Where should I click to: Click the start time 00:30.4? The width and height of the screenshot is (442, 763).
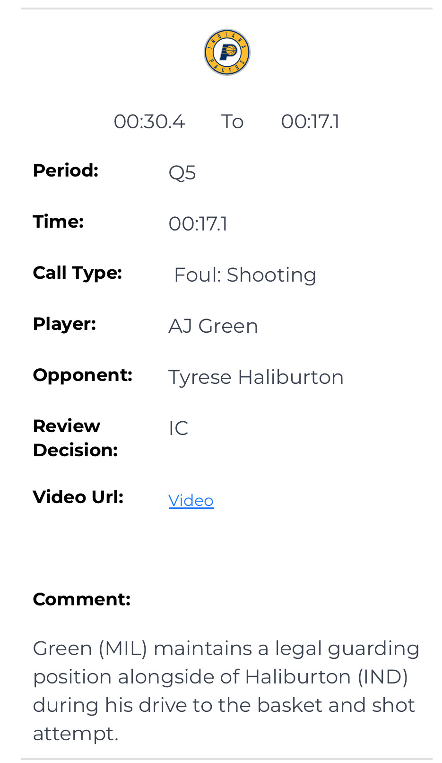[149, 122]
